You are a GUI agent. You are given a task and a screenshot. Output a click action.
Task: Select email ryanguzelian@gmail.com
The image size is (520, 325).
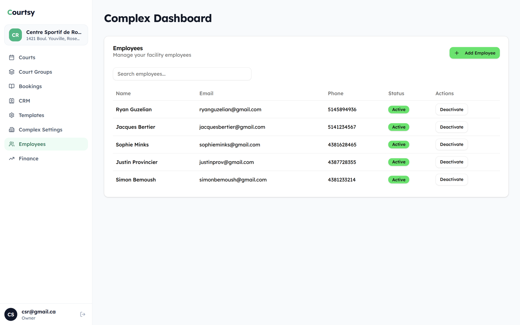[x=230, y=109]
